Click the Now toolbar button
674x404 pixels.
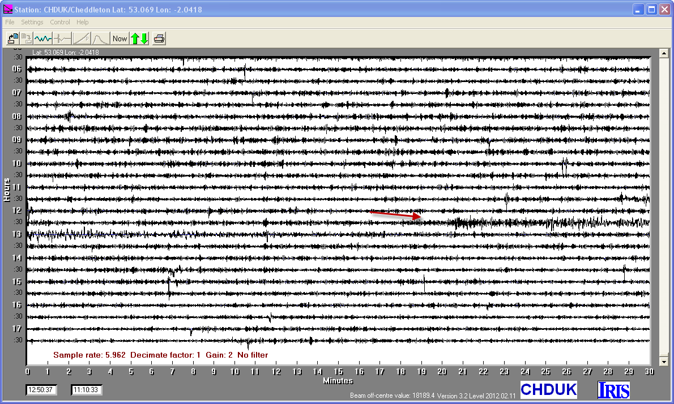point(120,38)
